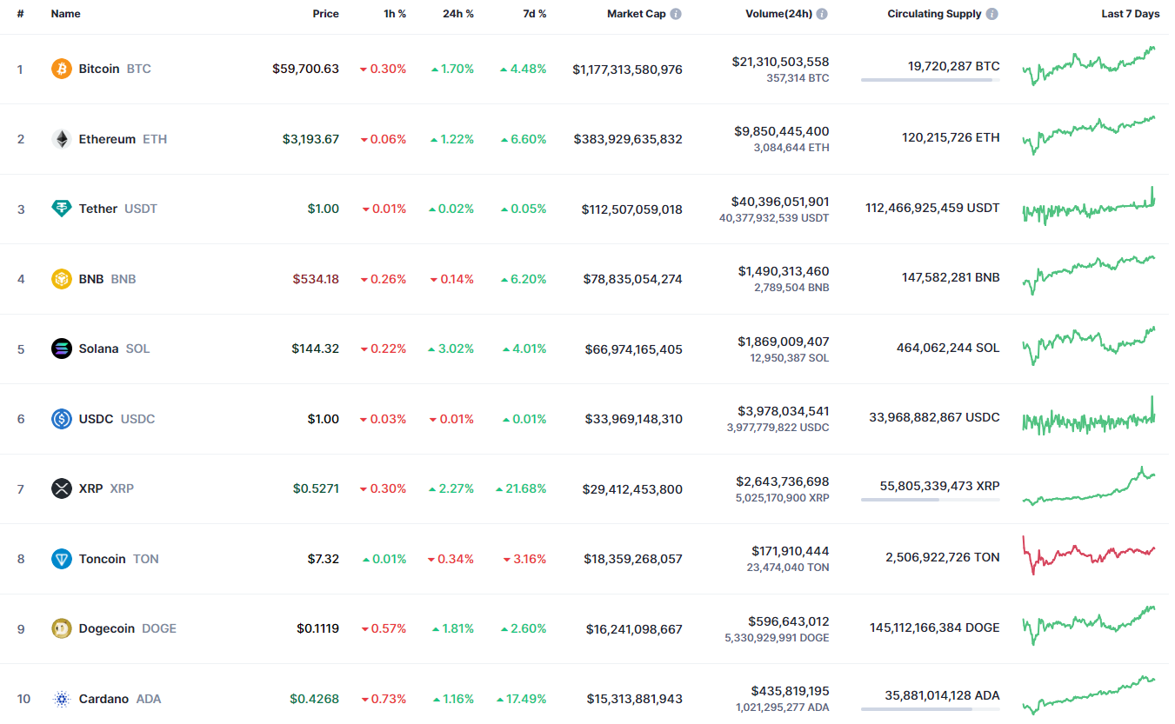Sort the table by Price column
The image size is (1175, 724).
point(325,14)
